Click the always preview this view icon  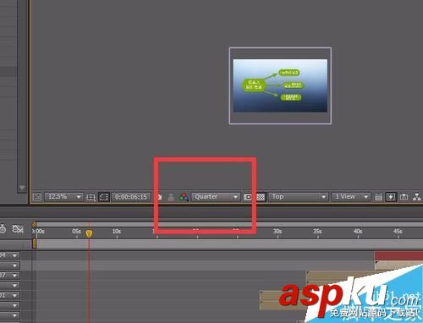pyautogui.click(x=37, y=197)
